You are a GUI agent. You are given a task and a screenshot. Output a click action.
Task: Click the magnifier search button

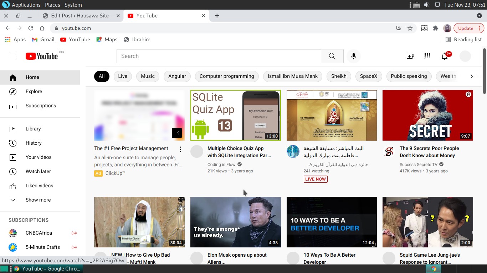tap(332, 56)
